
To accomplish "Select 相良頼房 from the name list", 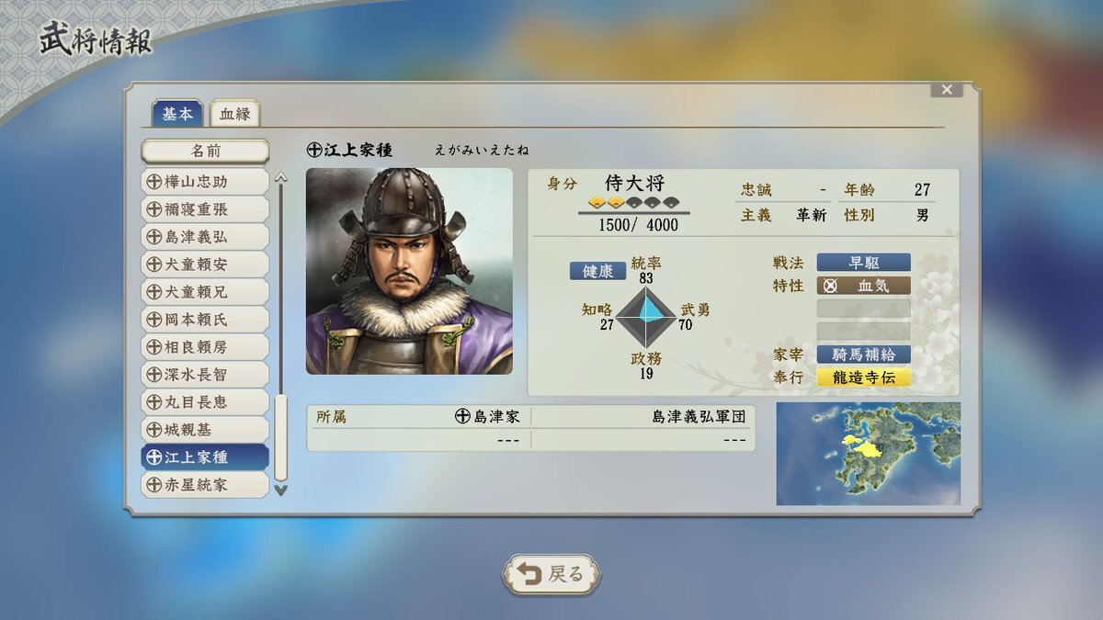I will (x=205, y=347).
